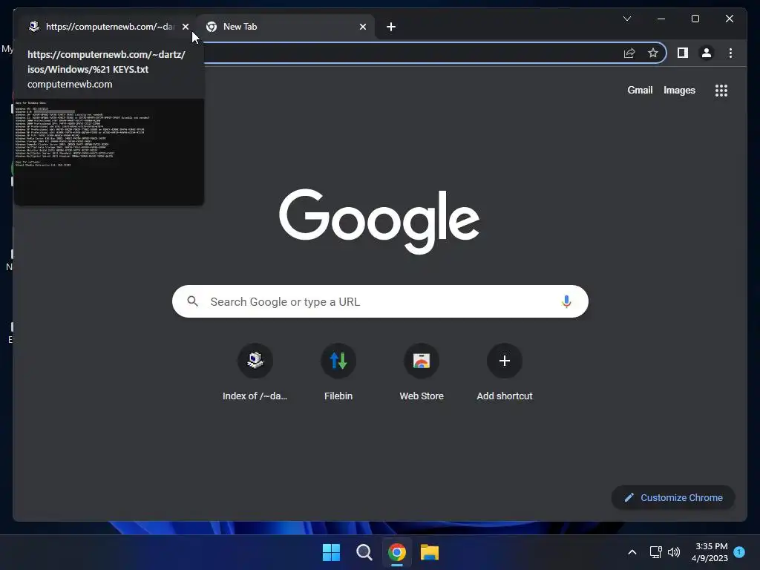Bookmark this tab with star icon
Viewport: 760px width, 570px height.
pos(653,53)
